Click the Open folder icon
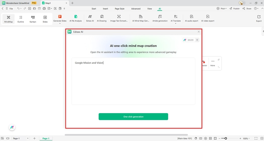The width and height of the screenshot is (264, 141). point(34,8)
